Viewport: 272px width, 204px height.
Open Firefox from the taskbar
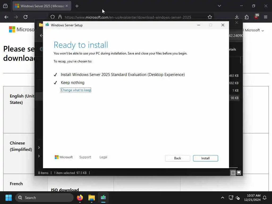(x=80, y=198)
